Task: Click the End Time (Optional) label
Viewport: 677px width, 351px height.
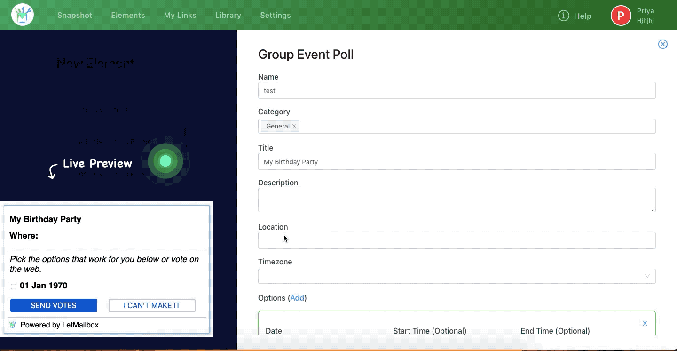Action: tap(555, 331)
